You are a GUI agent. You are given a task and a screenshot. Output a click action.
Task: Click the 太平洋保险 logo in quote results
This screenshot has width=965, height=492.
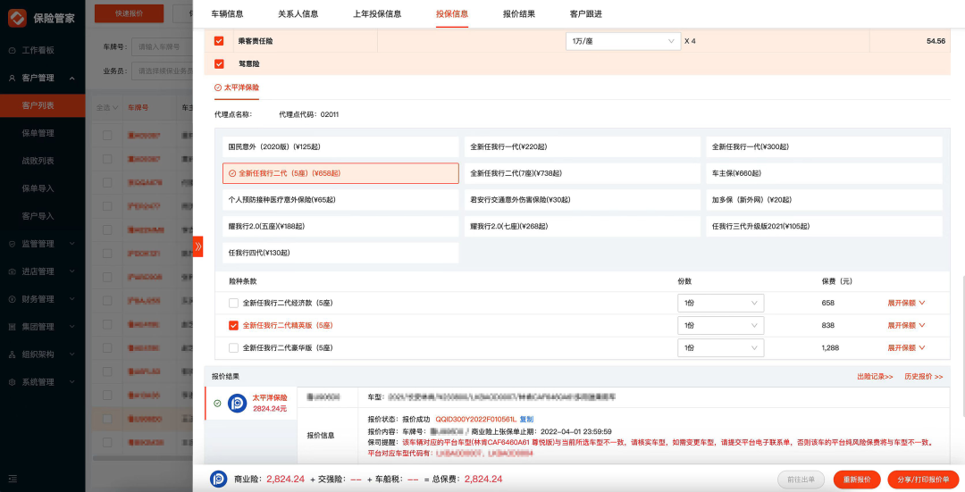click(237, 403)
